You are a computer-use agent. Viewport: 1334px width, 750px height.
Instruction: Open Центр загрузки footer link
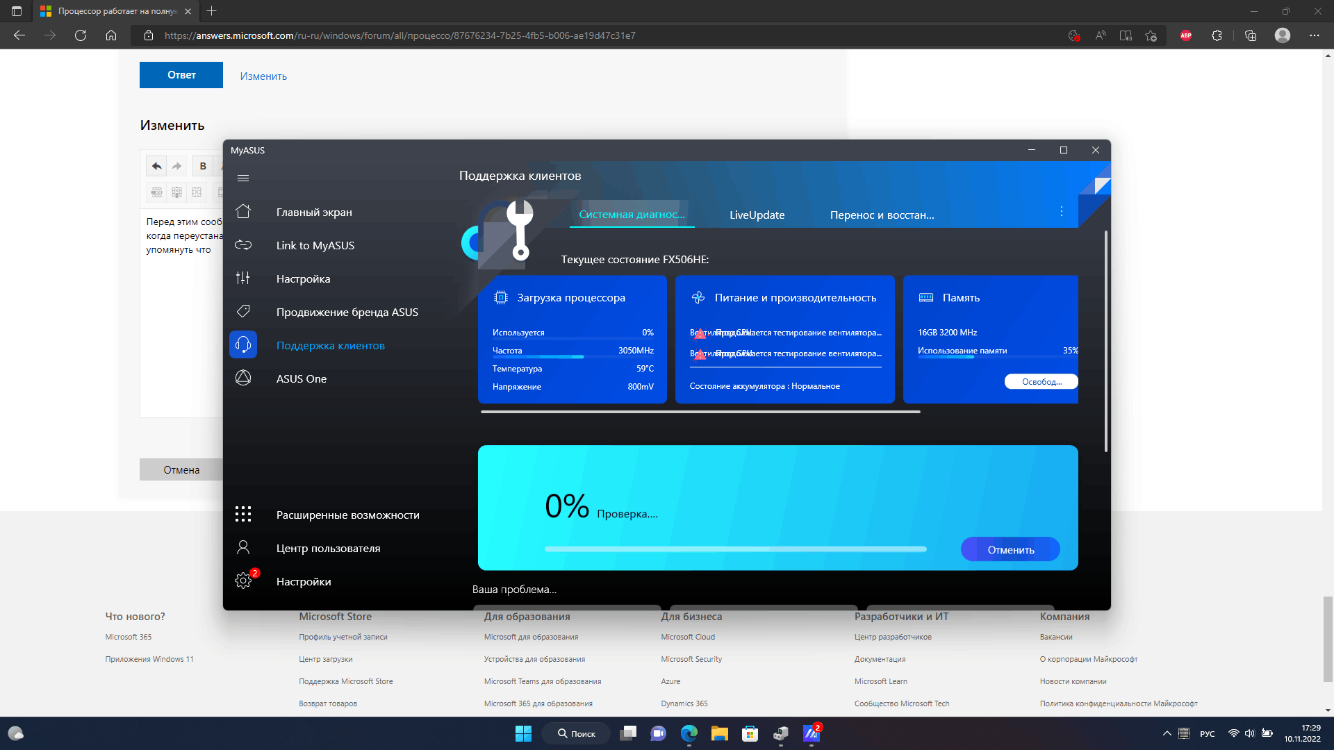pyautogui.click(x=326, y=659)
